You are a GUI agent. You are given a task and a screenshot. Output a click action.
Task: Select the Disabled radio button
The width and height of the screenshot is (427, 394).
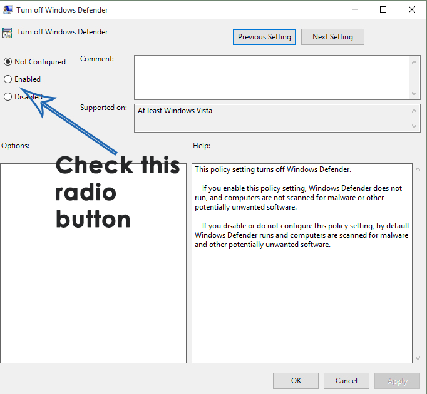[8, 96]
